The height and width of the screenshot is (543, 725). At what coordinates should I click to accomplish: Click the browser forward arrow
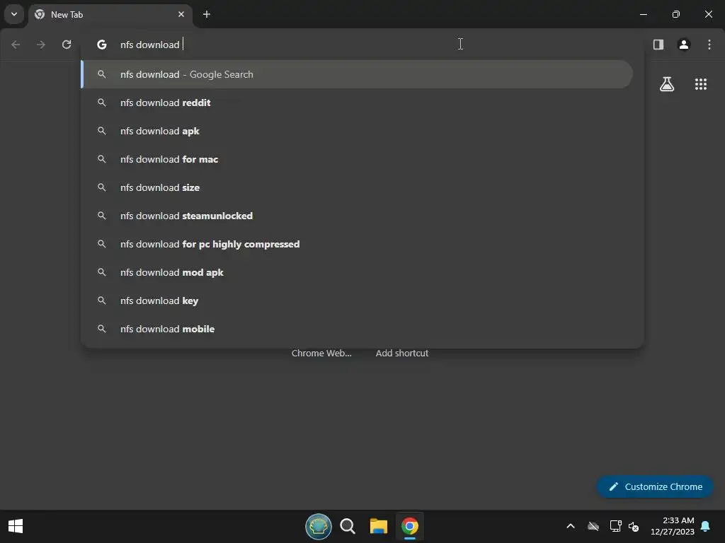(41, 45)
